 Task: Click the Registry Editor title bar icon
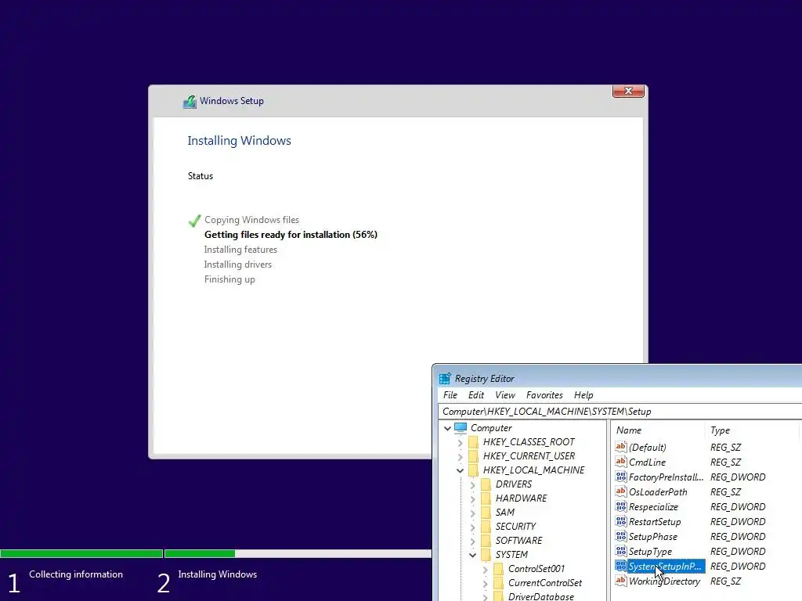coord(445,379)
